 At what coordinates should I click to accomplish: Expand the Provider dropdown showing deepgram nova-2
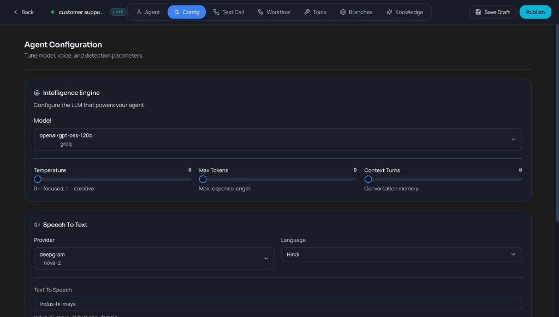pos(154,258)
